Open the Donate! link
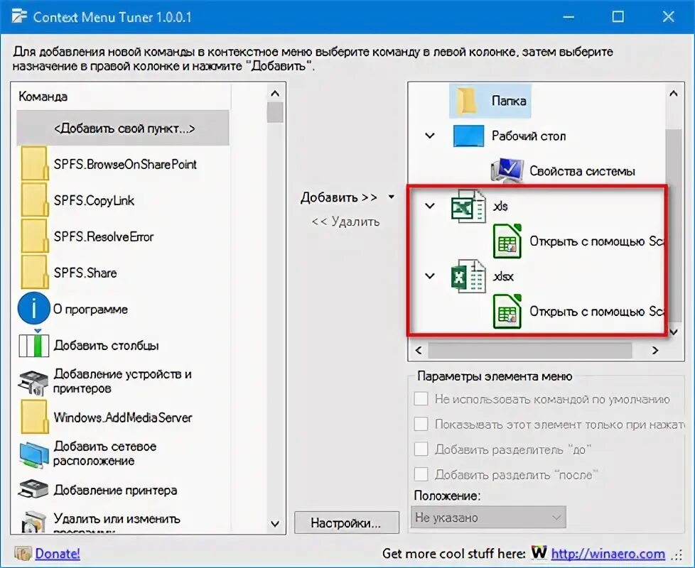Image resolution: width=695 pixels, height=568 pixels. click(x=58, y=553)
